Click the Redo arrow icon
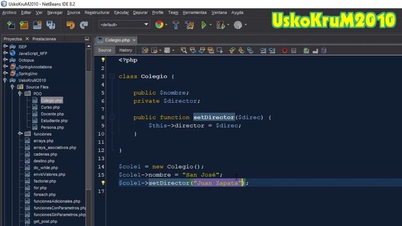 (84, 25)
